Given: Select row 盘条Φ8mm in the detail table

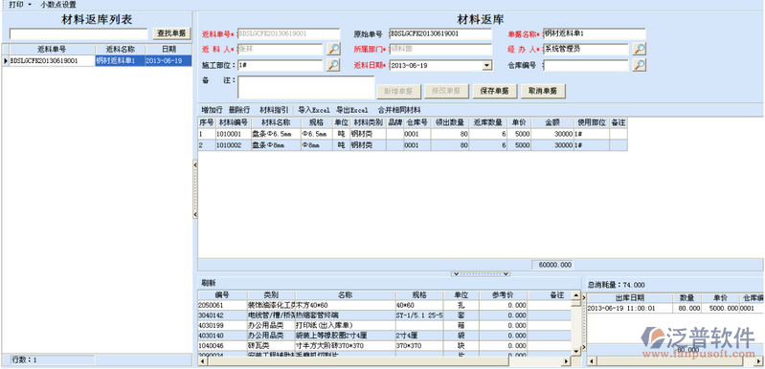Looking at the screenshot, I should pos(413,145).
